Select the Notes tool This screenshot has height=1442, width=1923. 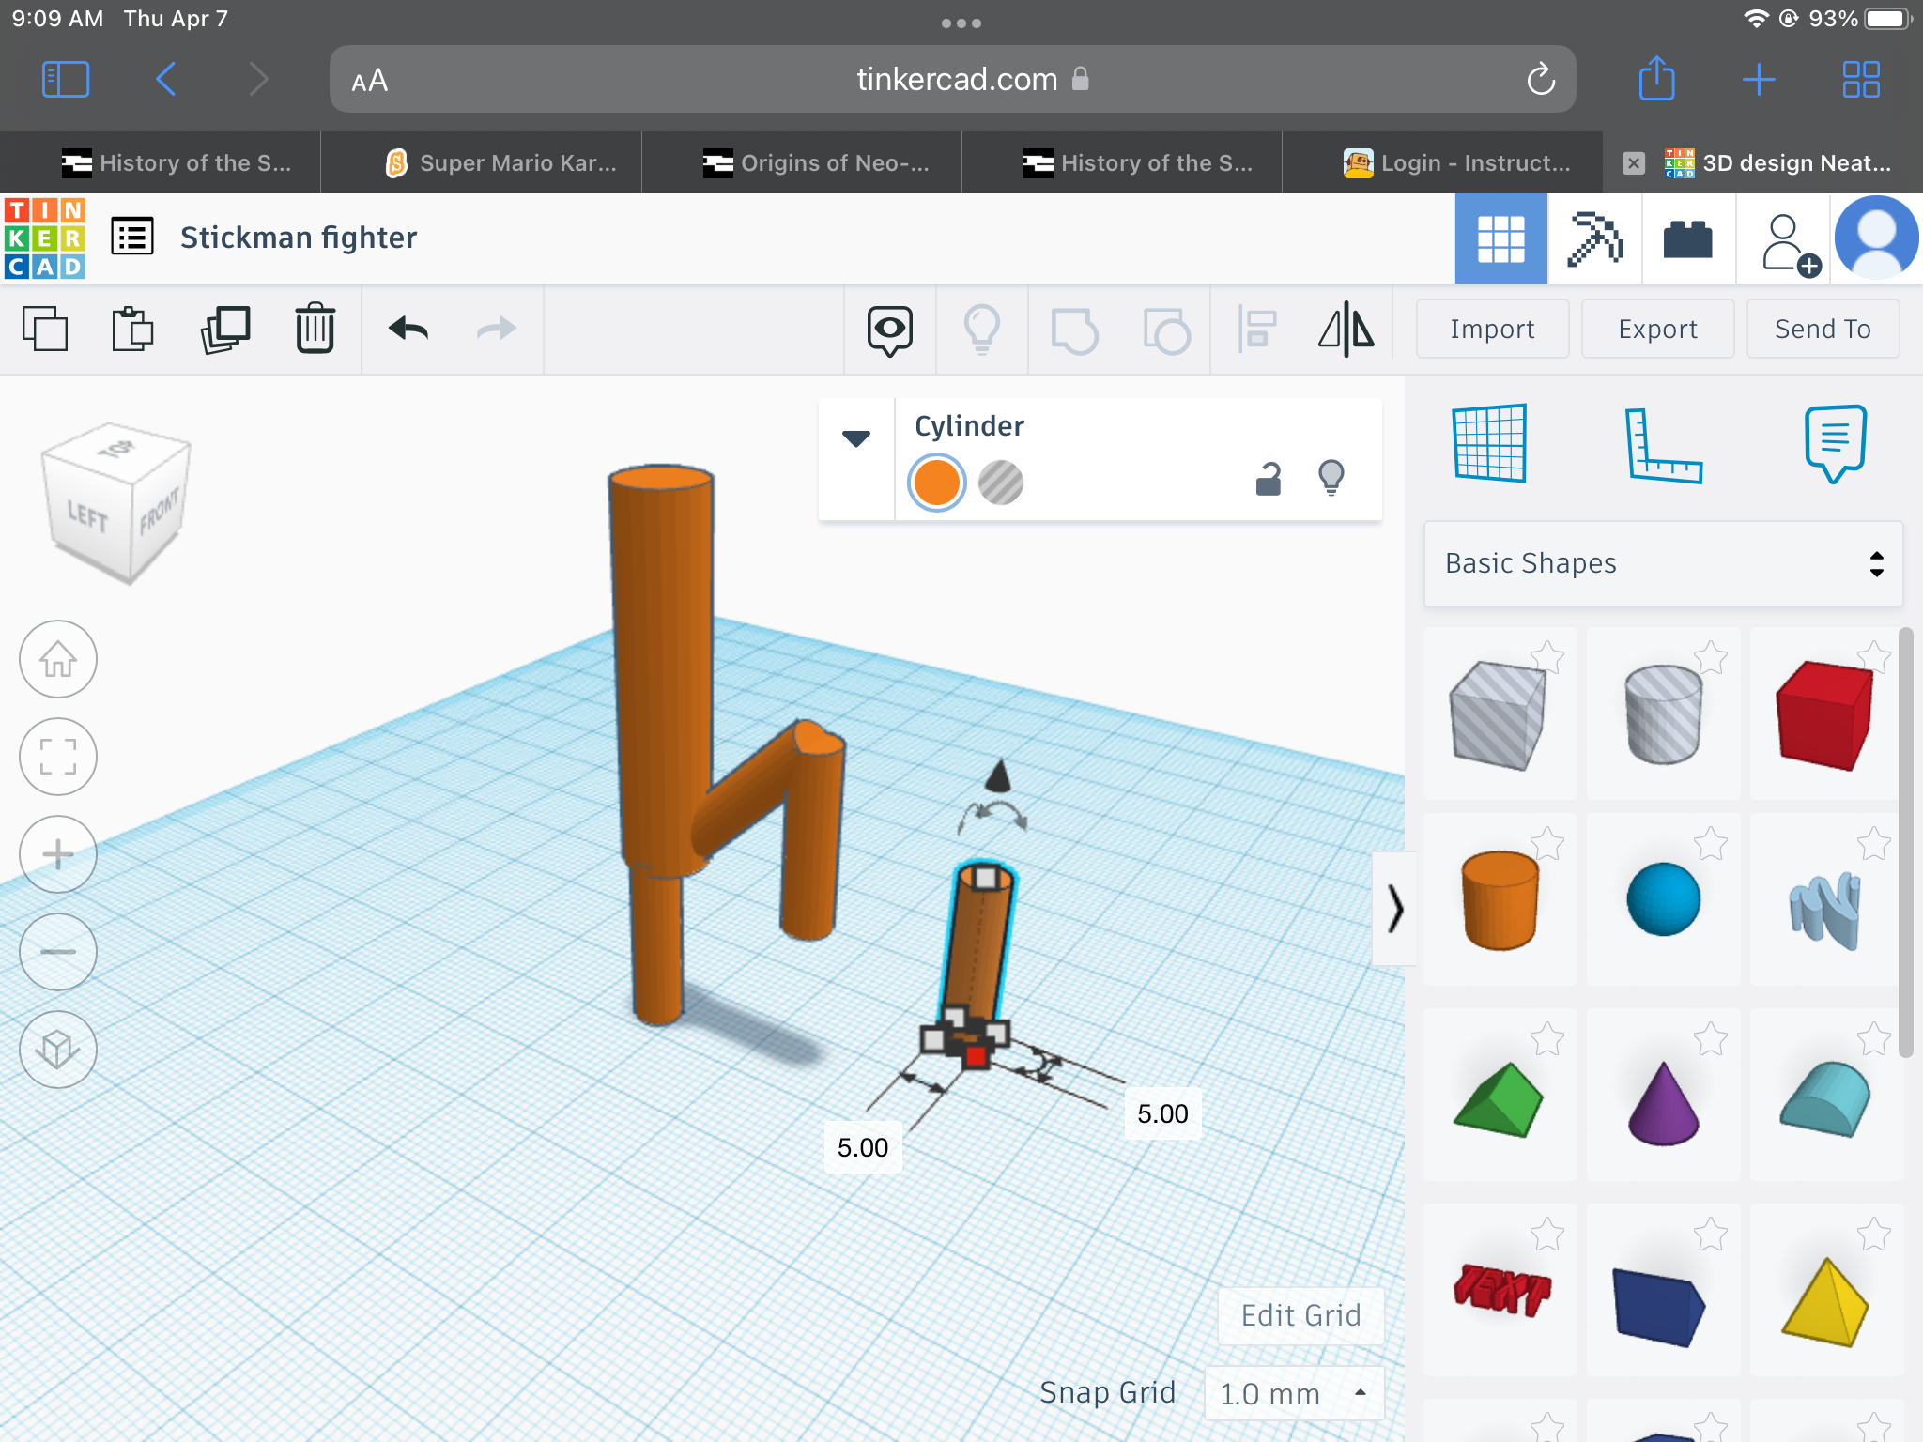click(1835, 443)
